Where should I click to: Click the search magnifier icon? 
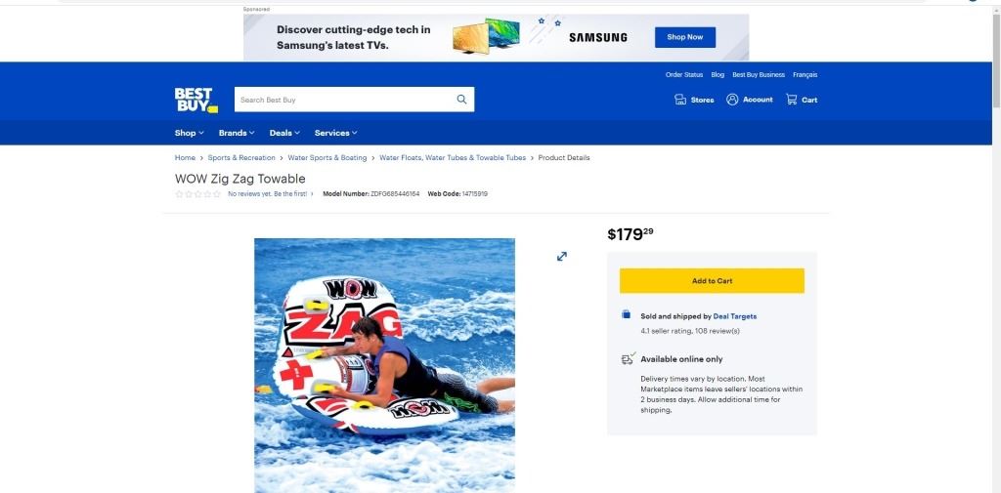[461, 100]
